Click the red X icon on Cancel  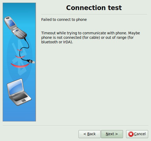click(x=131, y=134)
